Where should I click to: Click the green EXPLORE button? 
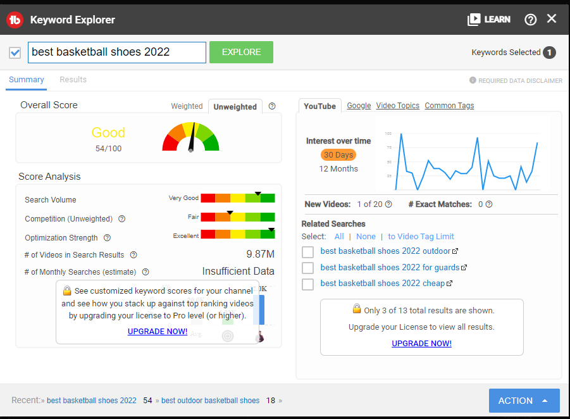click(242, 52)
